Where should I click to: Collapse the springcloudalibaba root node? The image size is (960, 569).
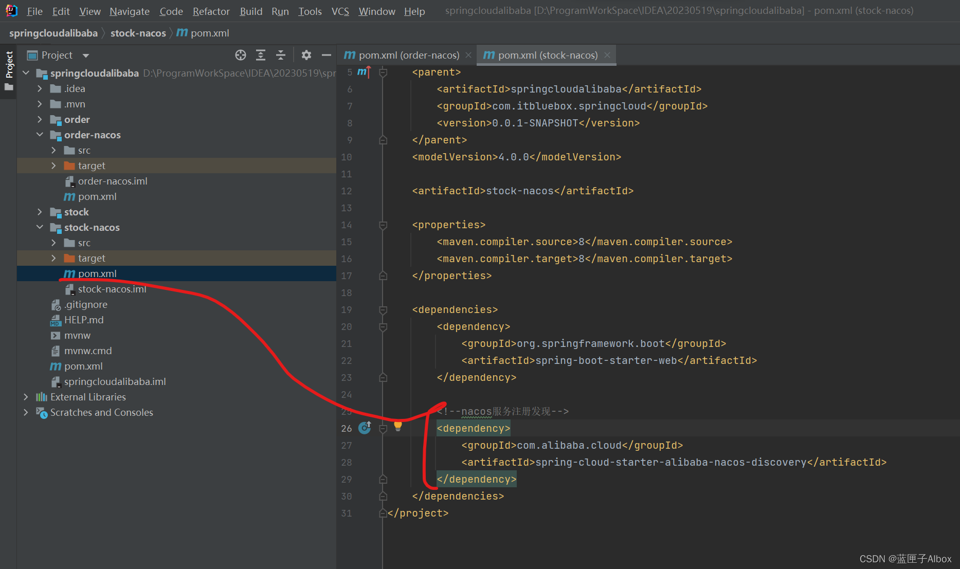coord(26,73)
